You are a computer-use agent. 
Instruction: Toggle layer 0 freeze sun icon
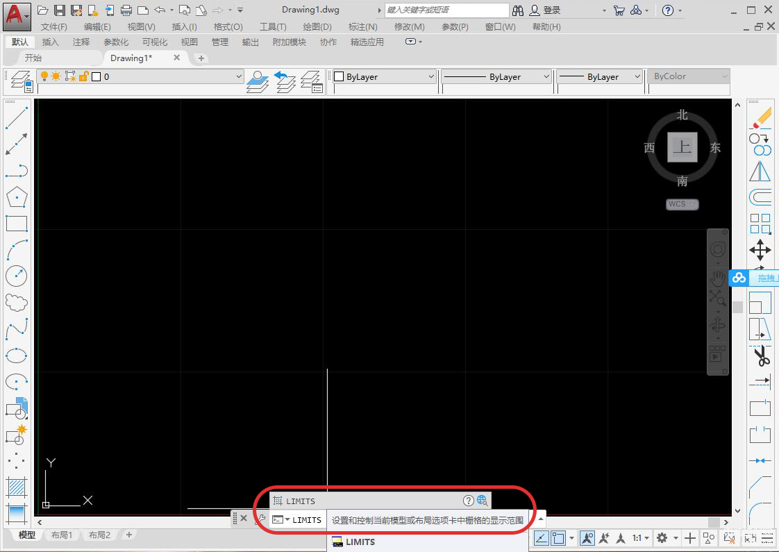pos(56,76)
